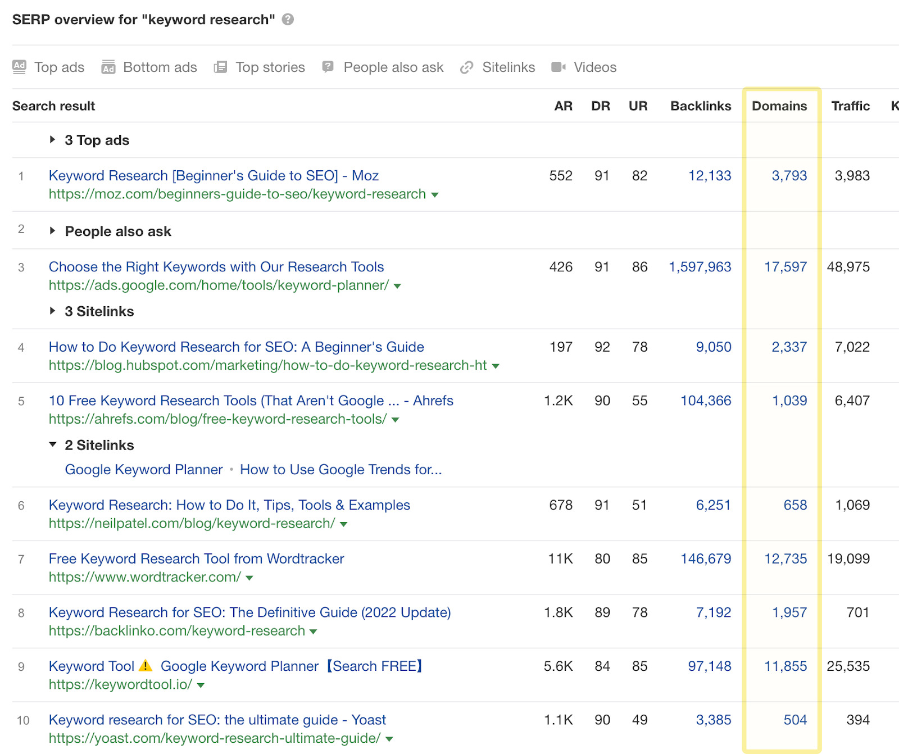This screenshot has height=754, width=899.
Task: Click domains count 12,735 for Wordtracker
Action: tap(786, 558)
